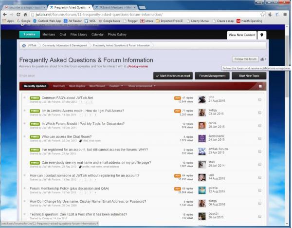Viewport: 292px width, 228px height.
Task: Check the box for Forum Membership Policy topic
Action: coord(260,190)
